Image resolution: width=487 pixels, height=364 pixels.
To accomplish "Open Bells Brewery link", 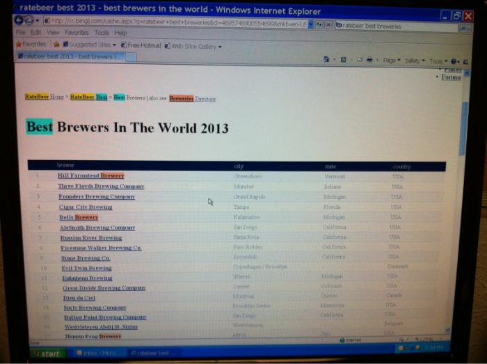I will pyautogui.click(x=79, y=217).
